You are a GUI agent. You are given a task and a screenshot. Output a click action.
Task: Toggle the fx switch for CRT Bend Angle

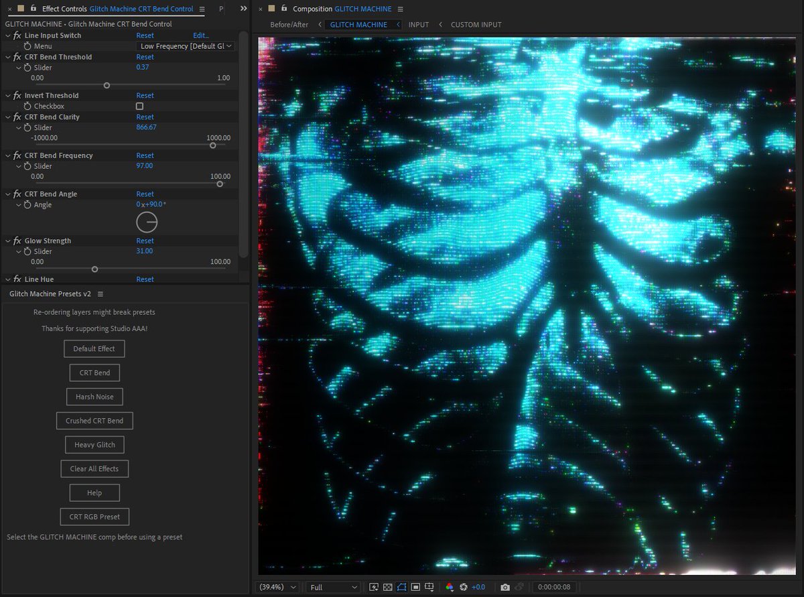pyautogui.click(x=17, y=194)
